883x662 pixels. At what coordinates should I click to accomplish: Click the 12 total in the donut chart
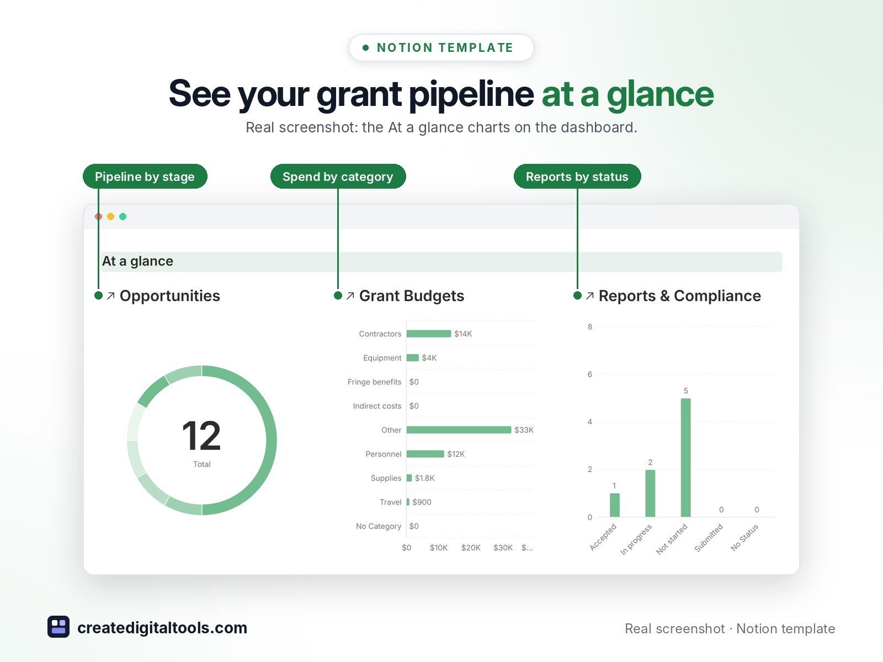pos(201,436)
